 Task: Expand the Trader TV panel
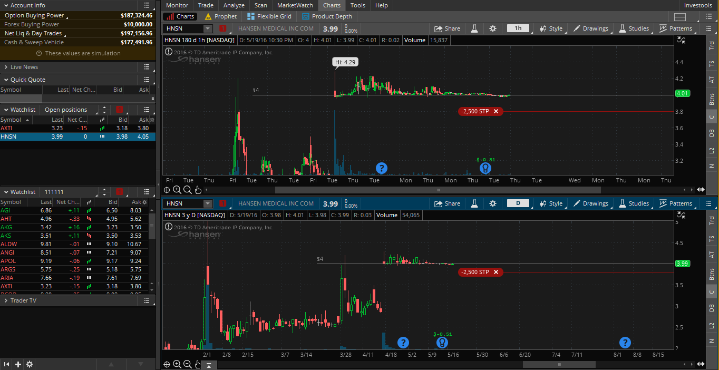point(6,300)
